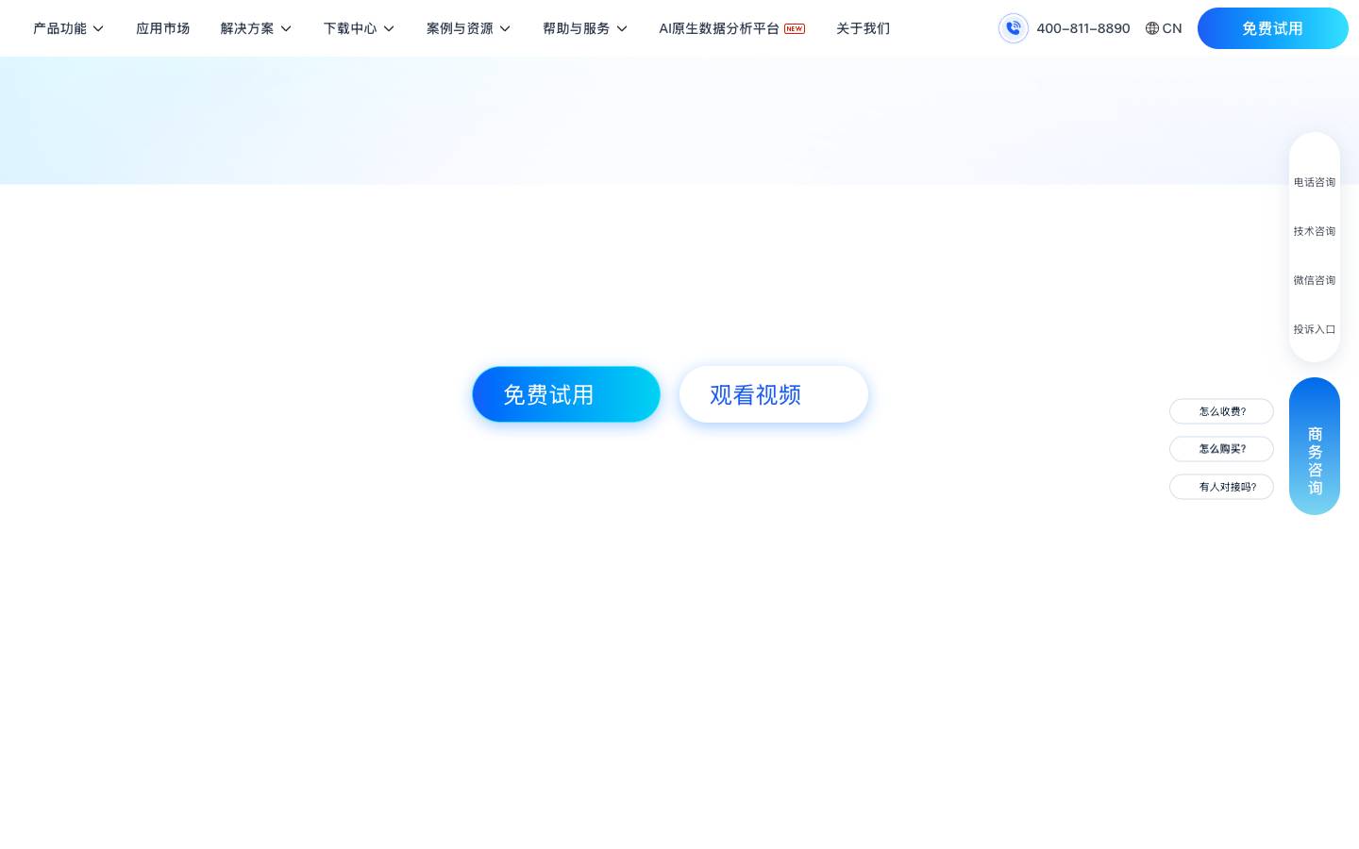Open the 投诉入口 side panel entry

[1315, 329]
